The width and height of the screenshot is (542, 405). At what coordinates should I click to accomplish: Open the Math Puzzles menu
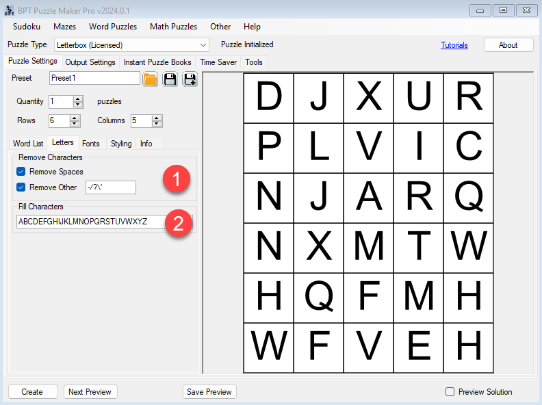[173, 27]
